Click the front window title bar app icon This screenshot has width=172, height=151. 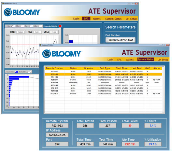pyautogui.click(x=40, y=45)
